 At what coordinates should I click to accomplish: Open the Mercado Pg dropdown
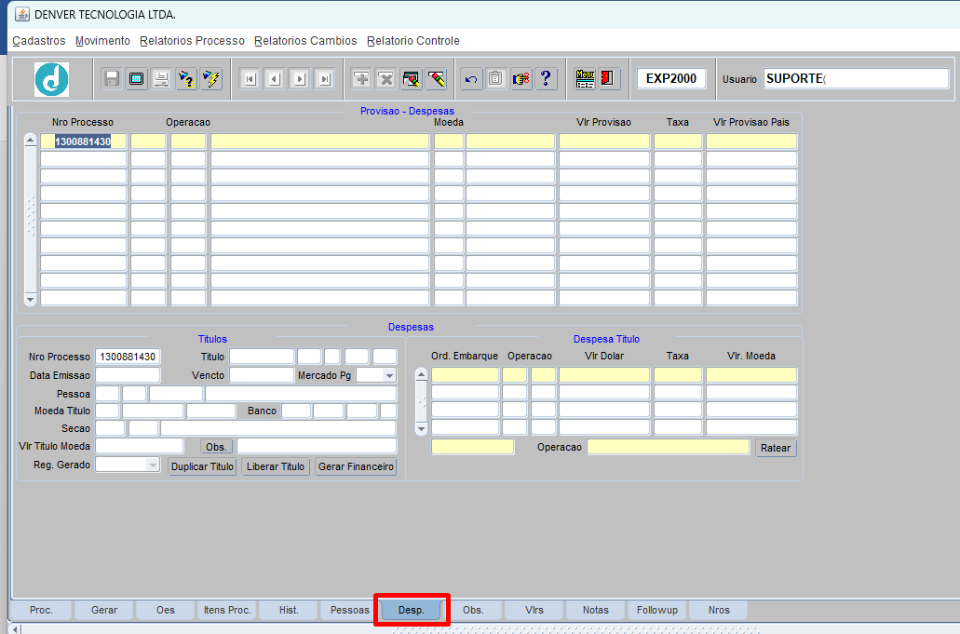tap(388, 375)
